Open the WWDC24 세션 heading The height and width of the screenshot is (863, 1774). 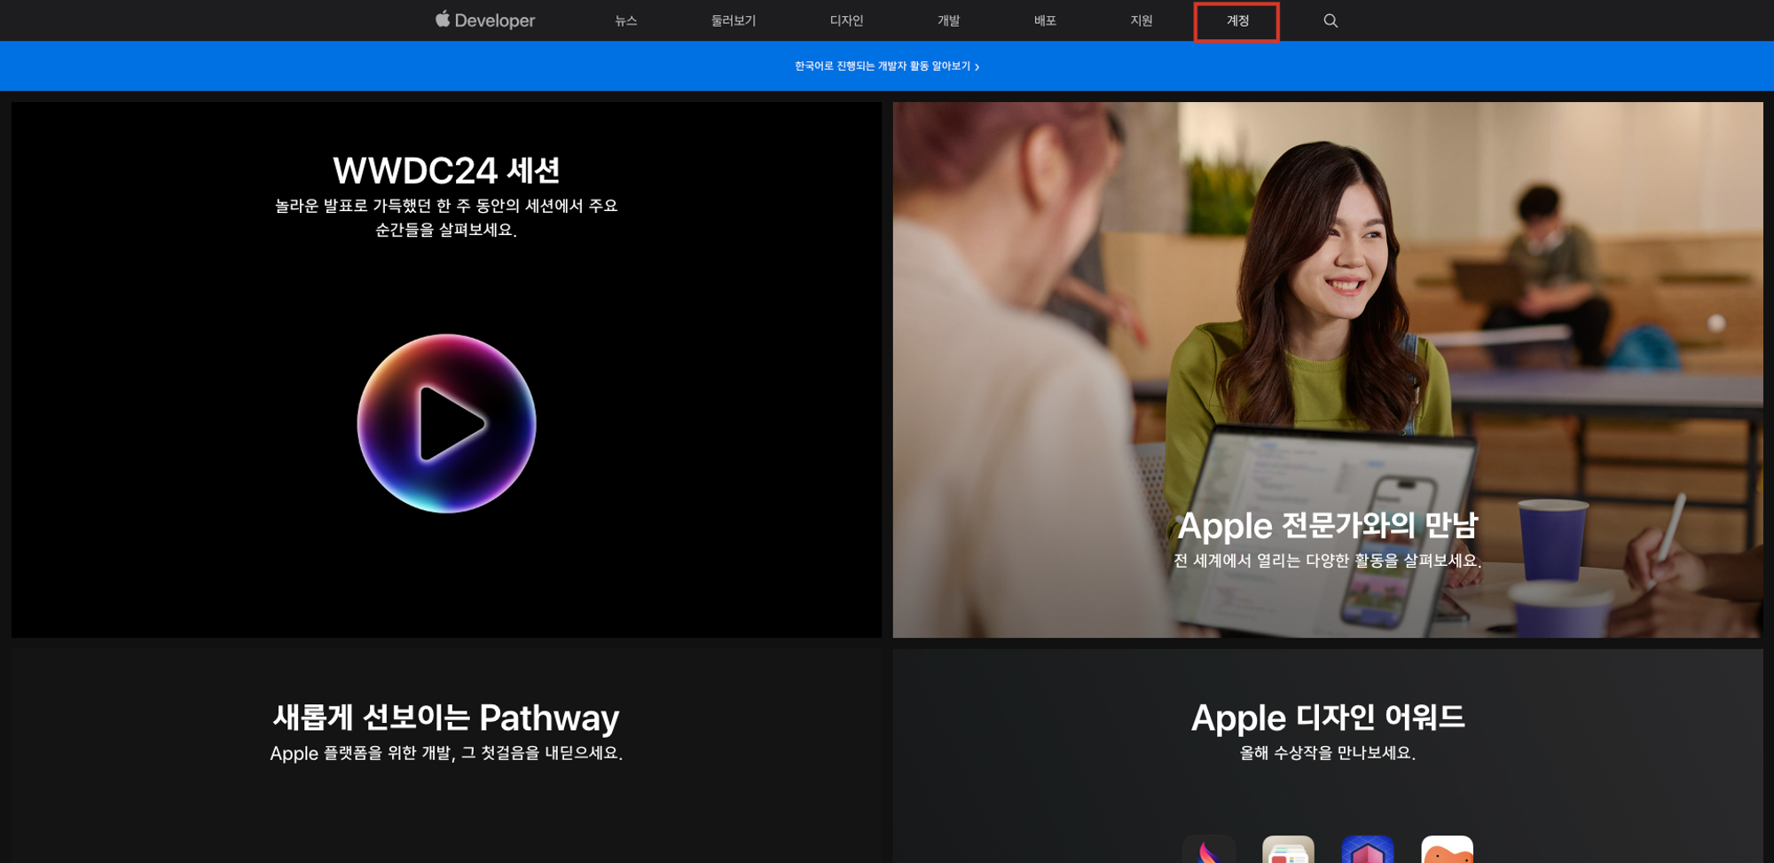tap(446, 169)
